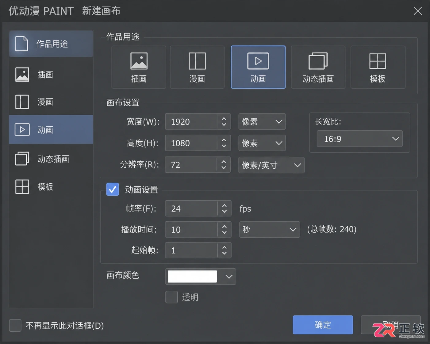430x344 pixels.
Task: Click the width field showing 1920
Action: pyautogui.click(x=191, y=122)
